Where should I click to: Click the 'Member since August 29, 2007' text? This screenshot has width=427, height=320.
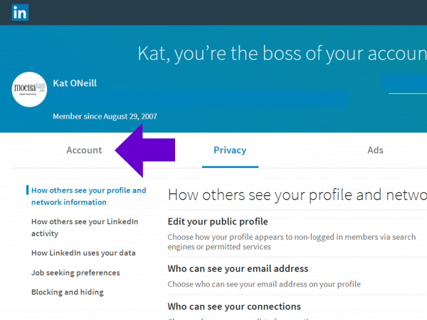tap(105, 116)
